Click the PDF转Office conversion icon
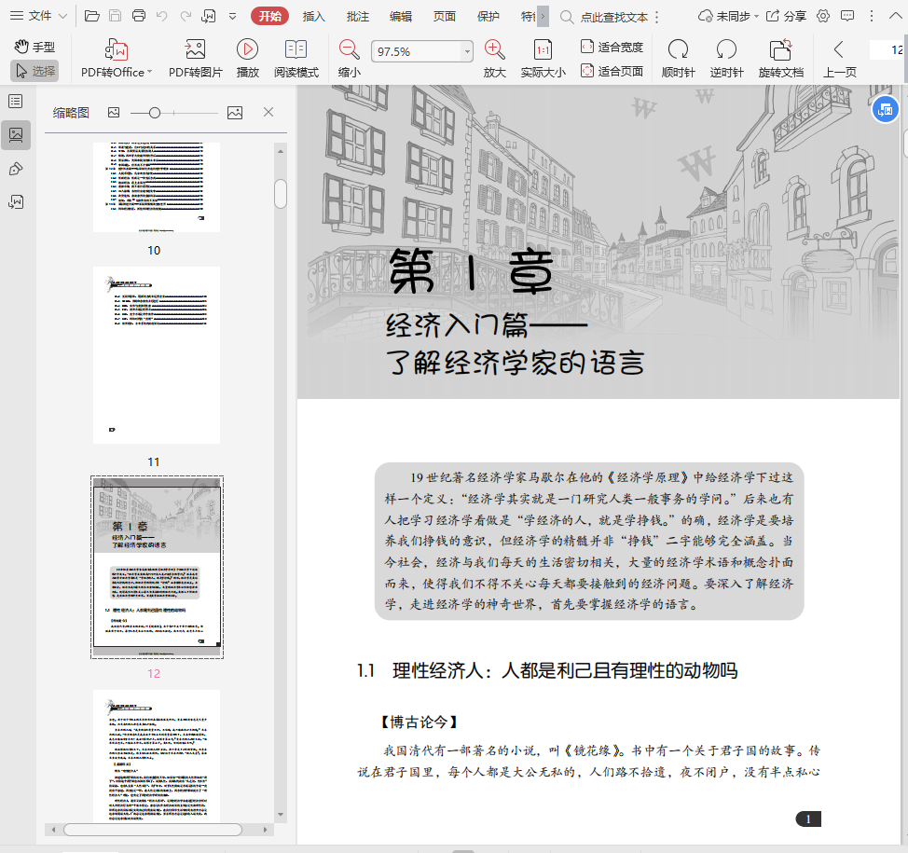This screenshot has height=853, width=908. tap(117, 50)
